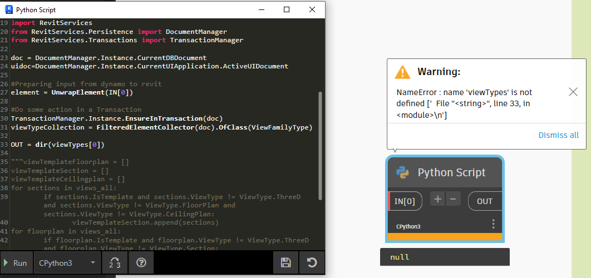
Task: Click the code editor vertical scrollbar
Action: click(x=321, y=146)
